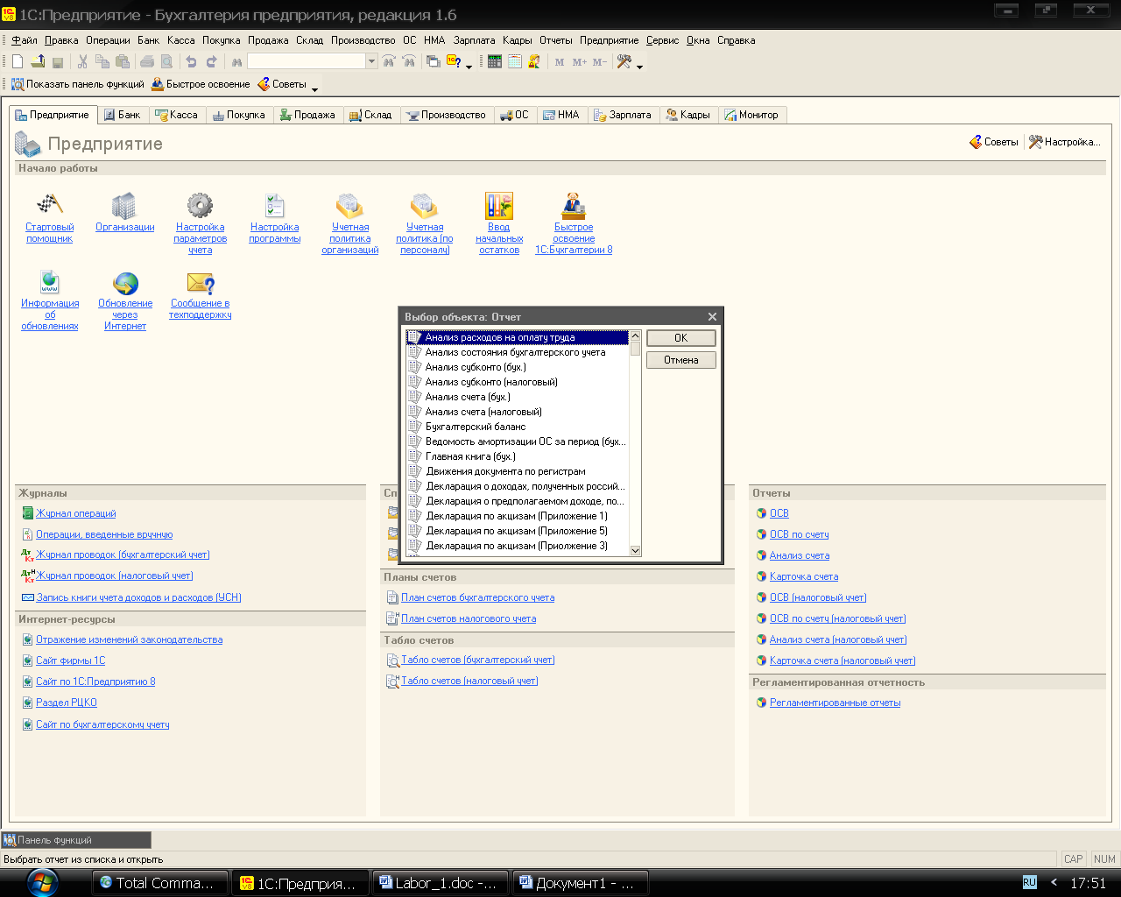Switch to the Монитор tab
The image size is (1121, 897).
point(751,115)
